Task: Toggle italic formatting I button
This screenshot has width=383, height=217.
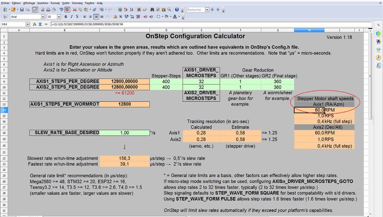Action: tap(71, 16)
